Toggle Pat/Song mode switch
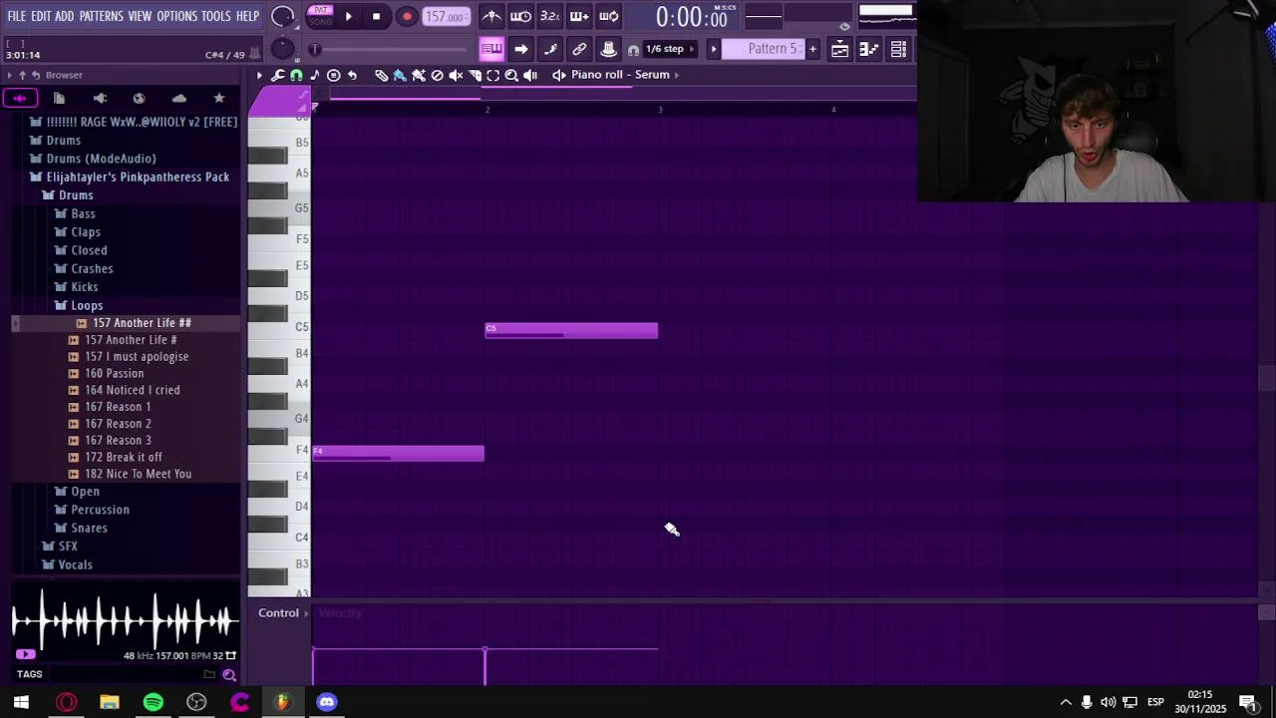The image size is (1276, 718). point(320,16)
